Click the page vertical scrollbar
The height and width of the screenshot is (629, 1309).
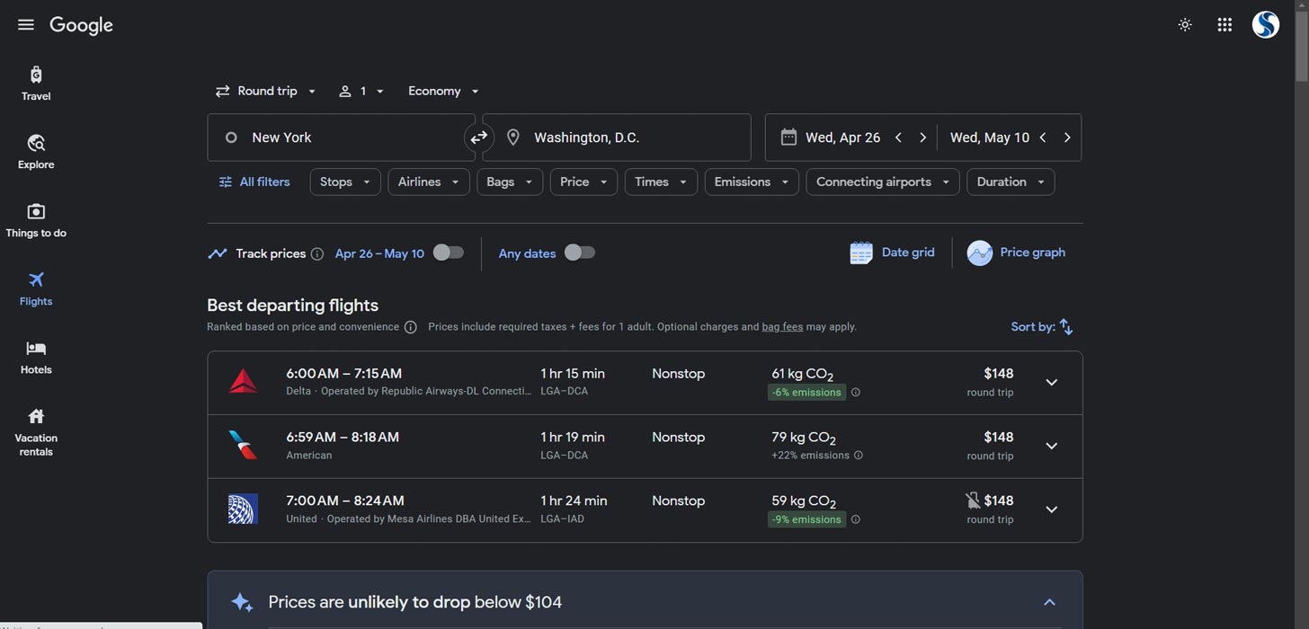pos(1301,45)
